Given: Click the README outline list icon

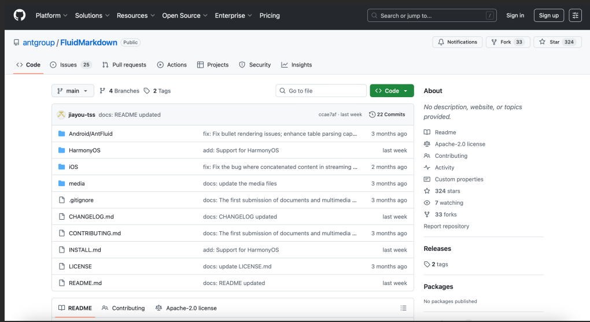Looking at the screenshot, I should pos(403,308).
